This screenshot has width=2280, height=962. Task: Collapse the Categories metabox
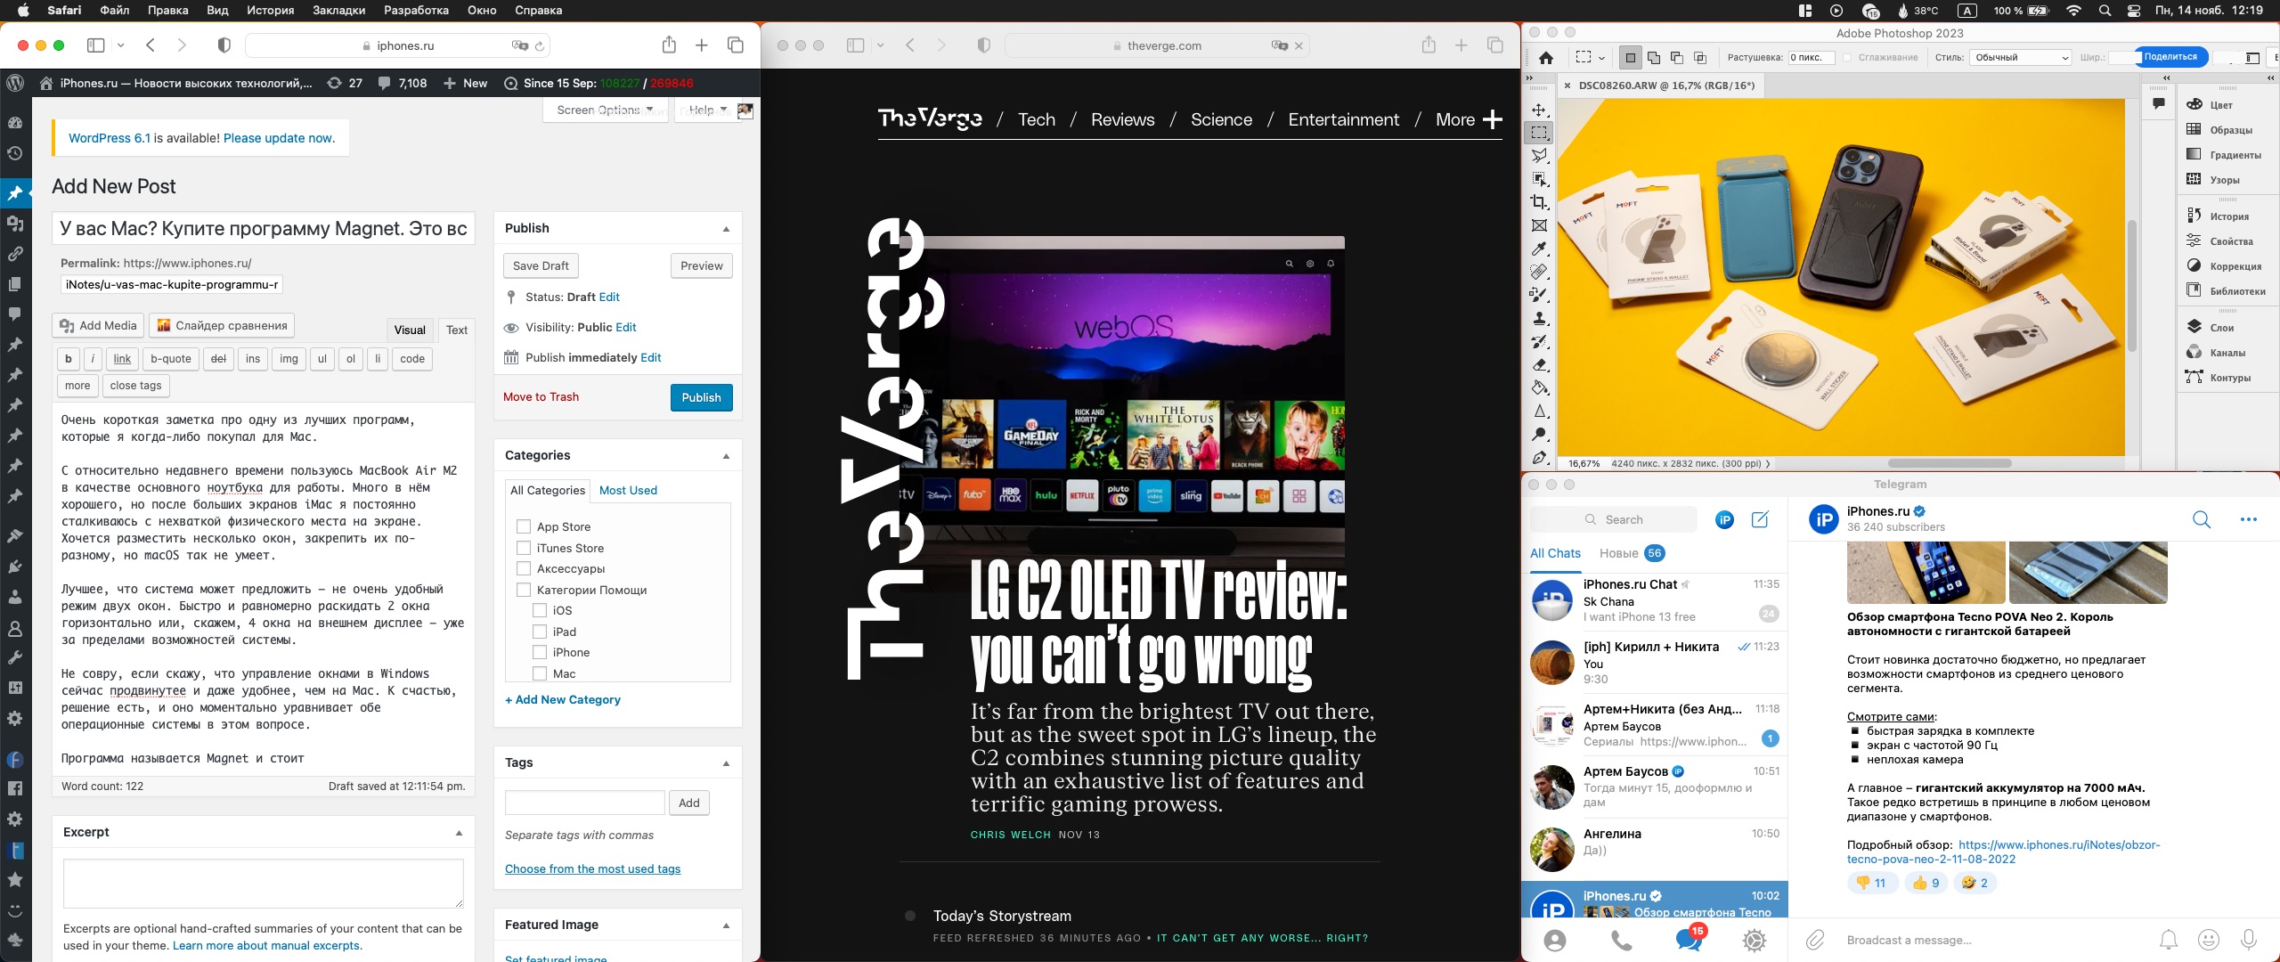coord(726,456)
